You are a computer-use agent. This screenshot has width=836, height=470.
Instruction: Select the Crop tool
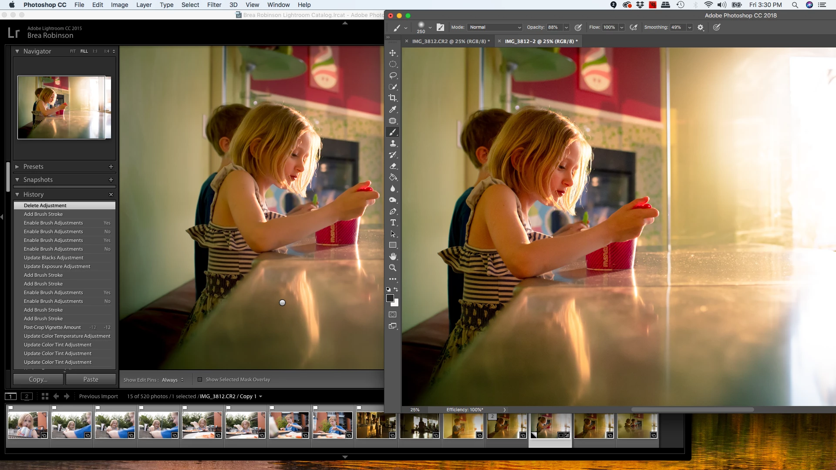[393, 98]
